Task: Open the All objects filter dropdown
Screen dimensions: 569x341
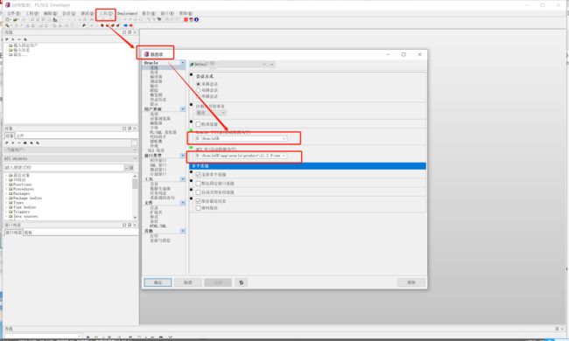Action: 70,159
